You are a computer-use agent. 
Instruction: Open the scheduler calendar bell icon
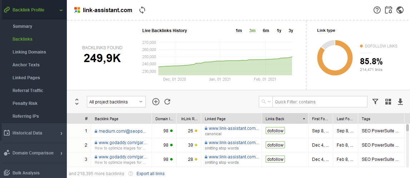(389, 10)
